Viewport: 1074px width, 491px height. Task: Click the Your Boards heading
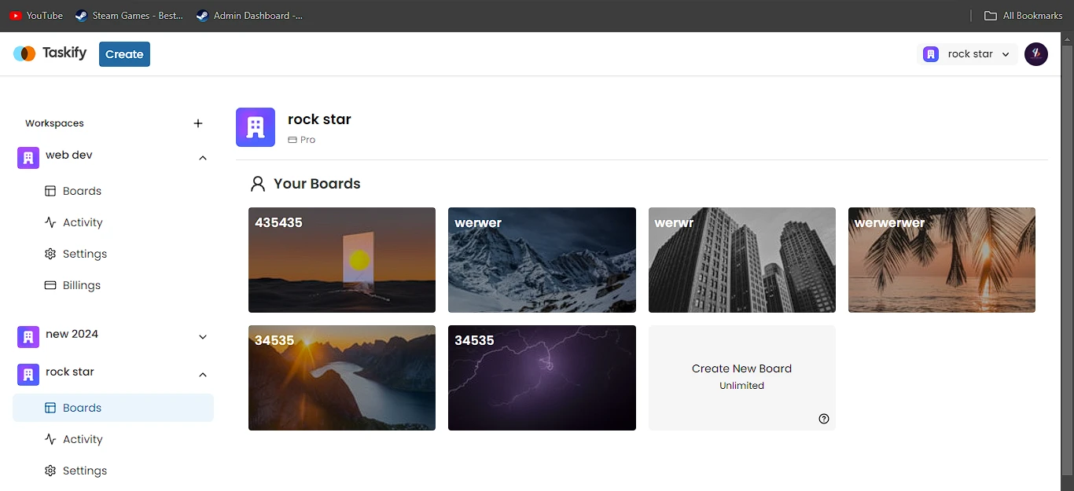[317, 184]
